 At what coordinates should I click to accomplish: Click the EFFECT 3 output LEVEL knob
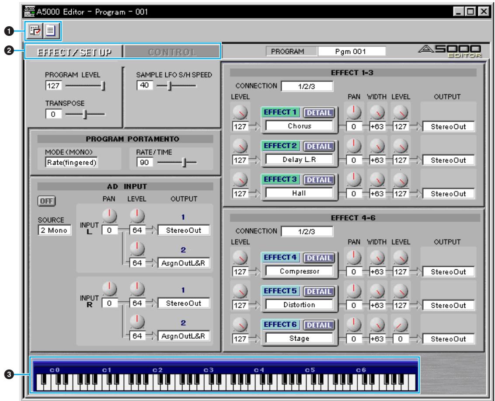click(x=400, y=179)
